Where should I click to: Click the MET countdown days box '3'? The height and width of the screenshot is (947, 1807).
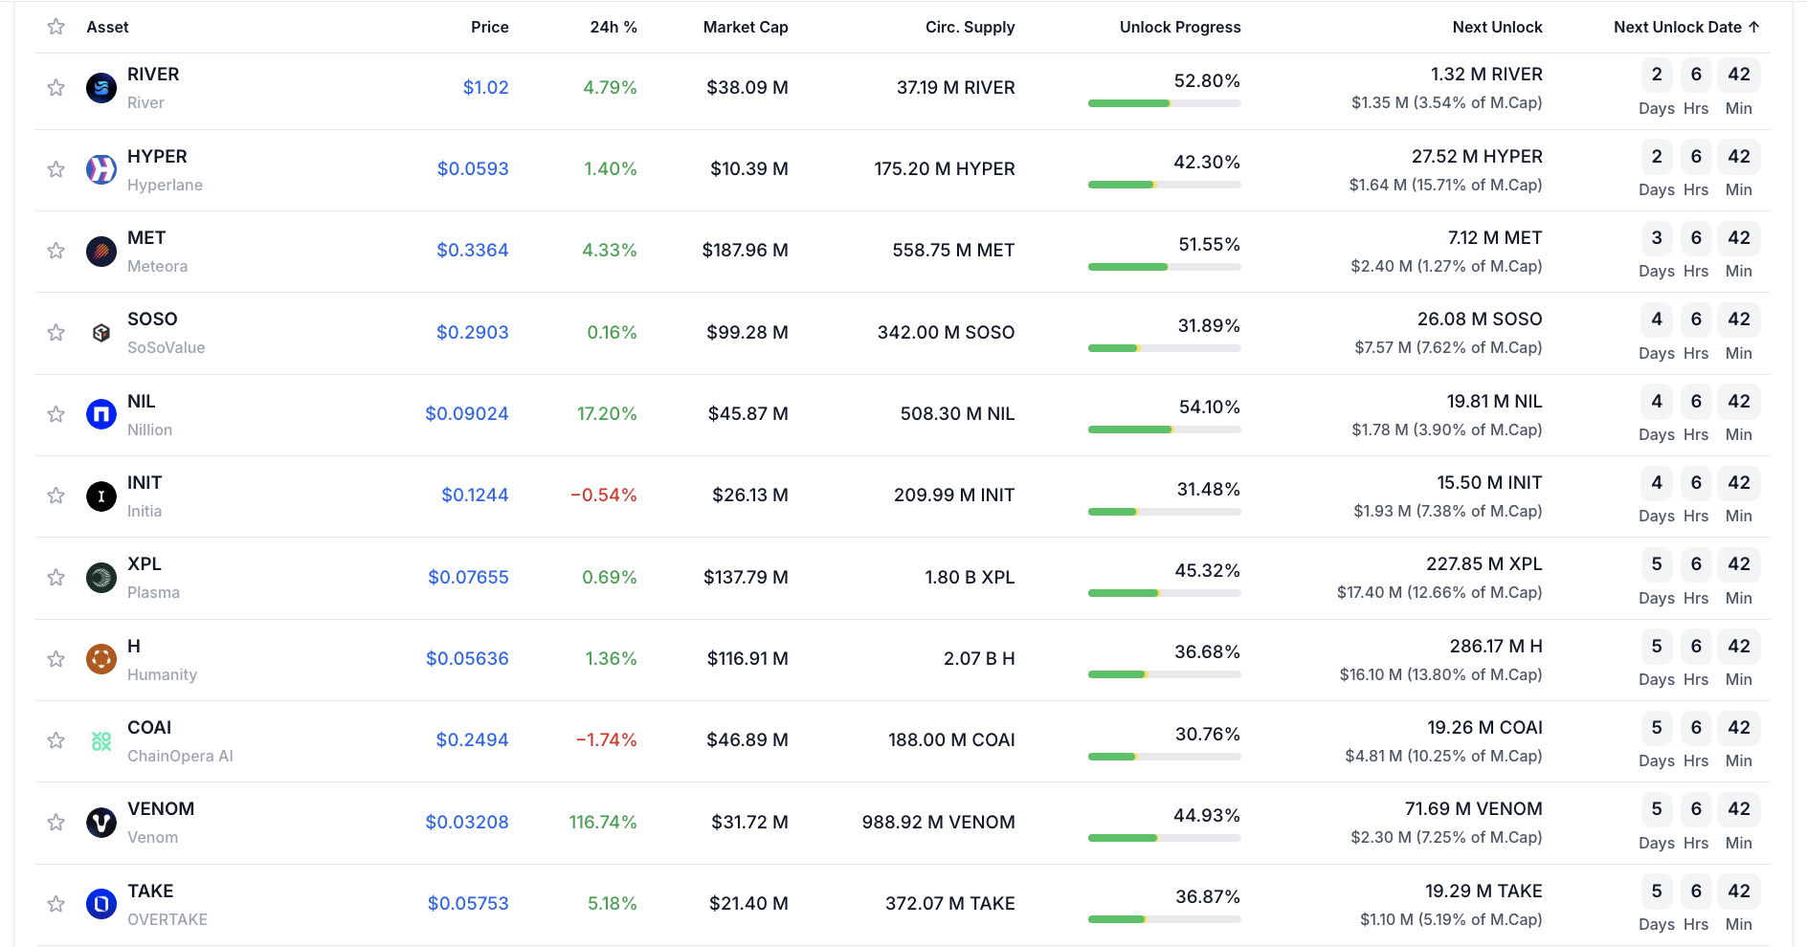[x=1657, y=238]
